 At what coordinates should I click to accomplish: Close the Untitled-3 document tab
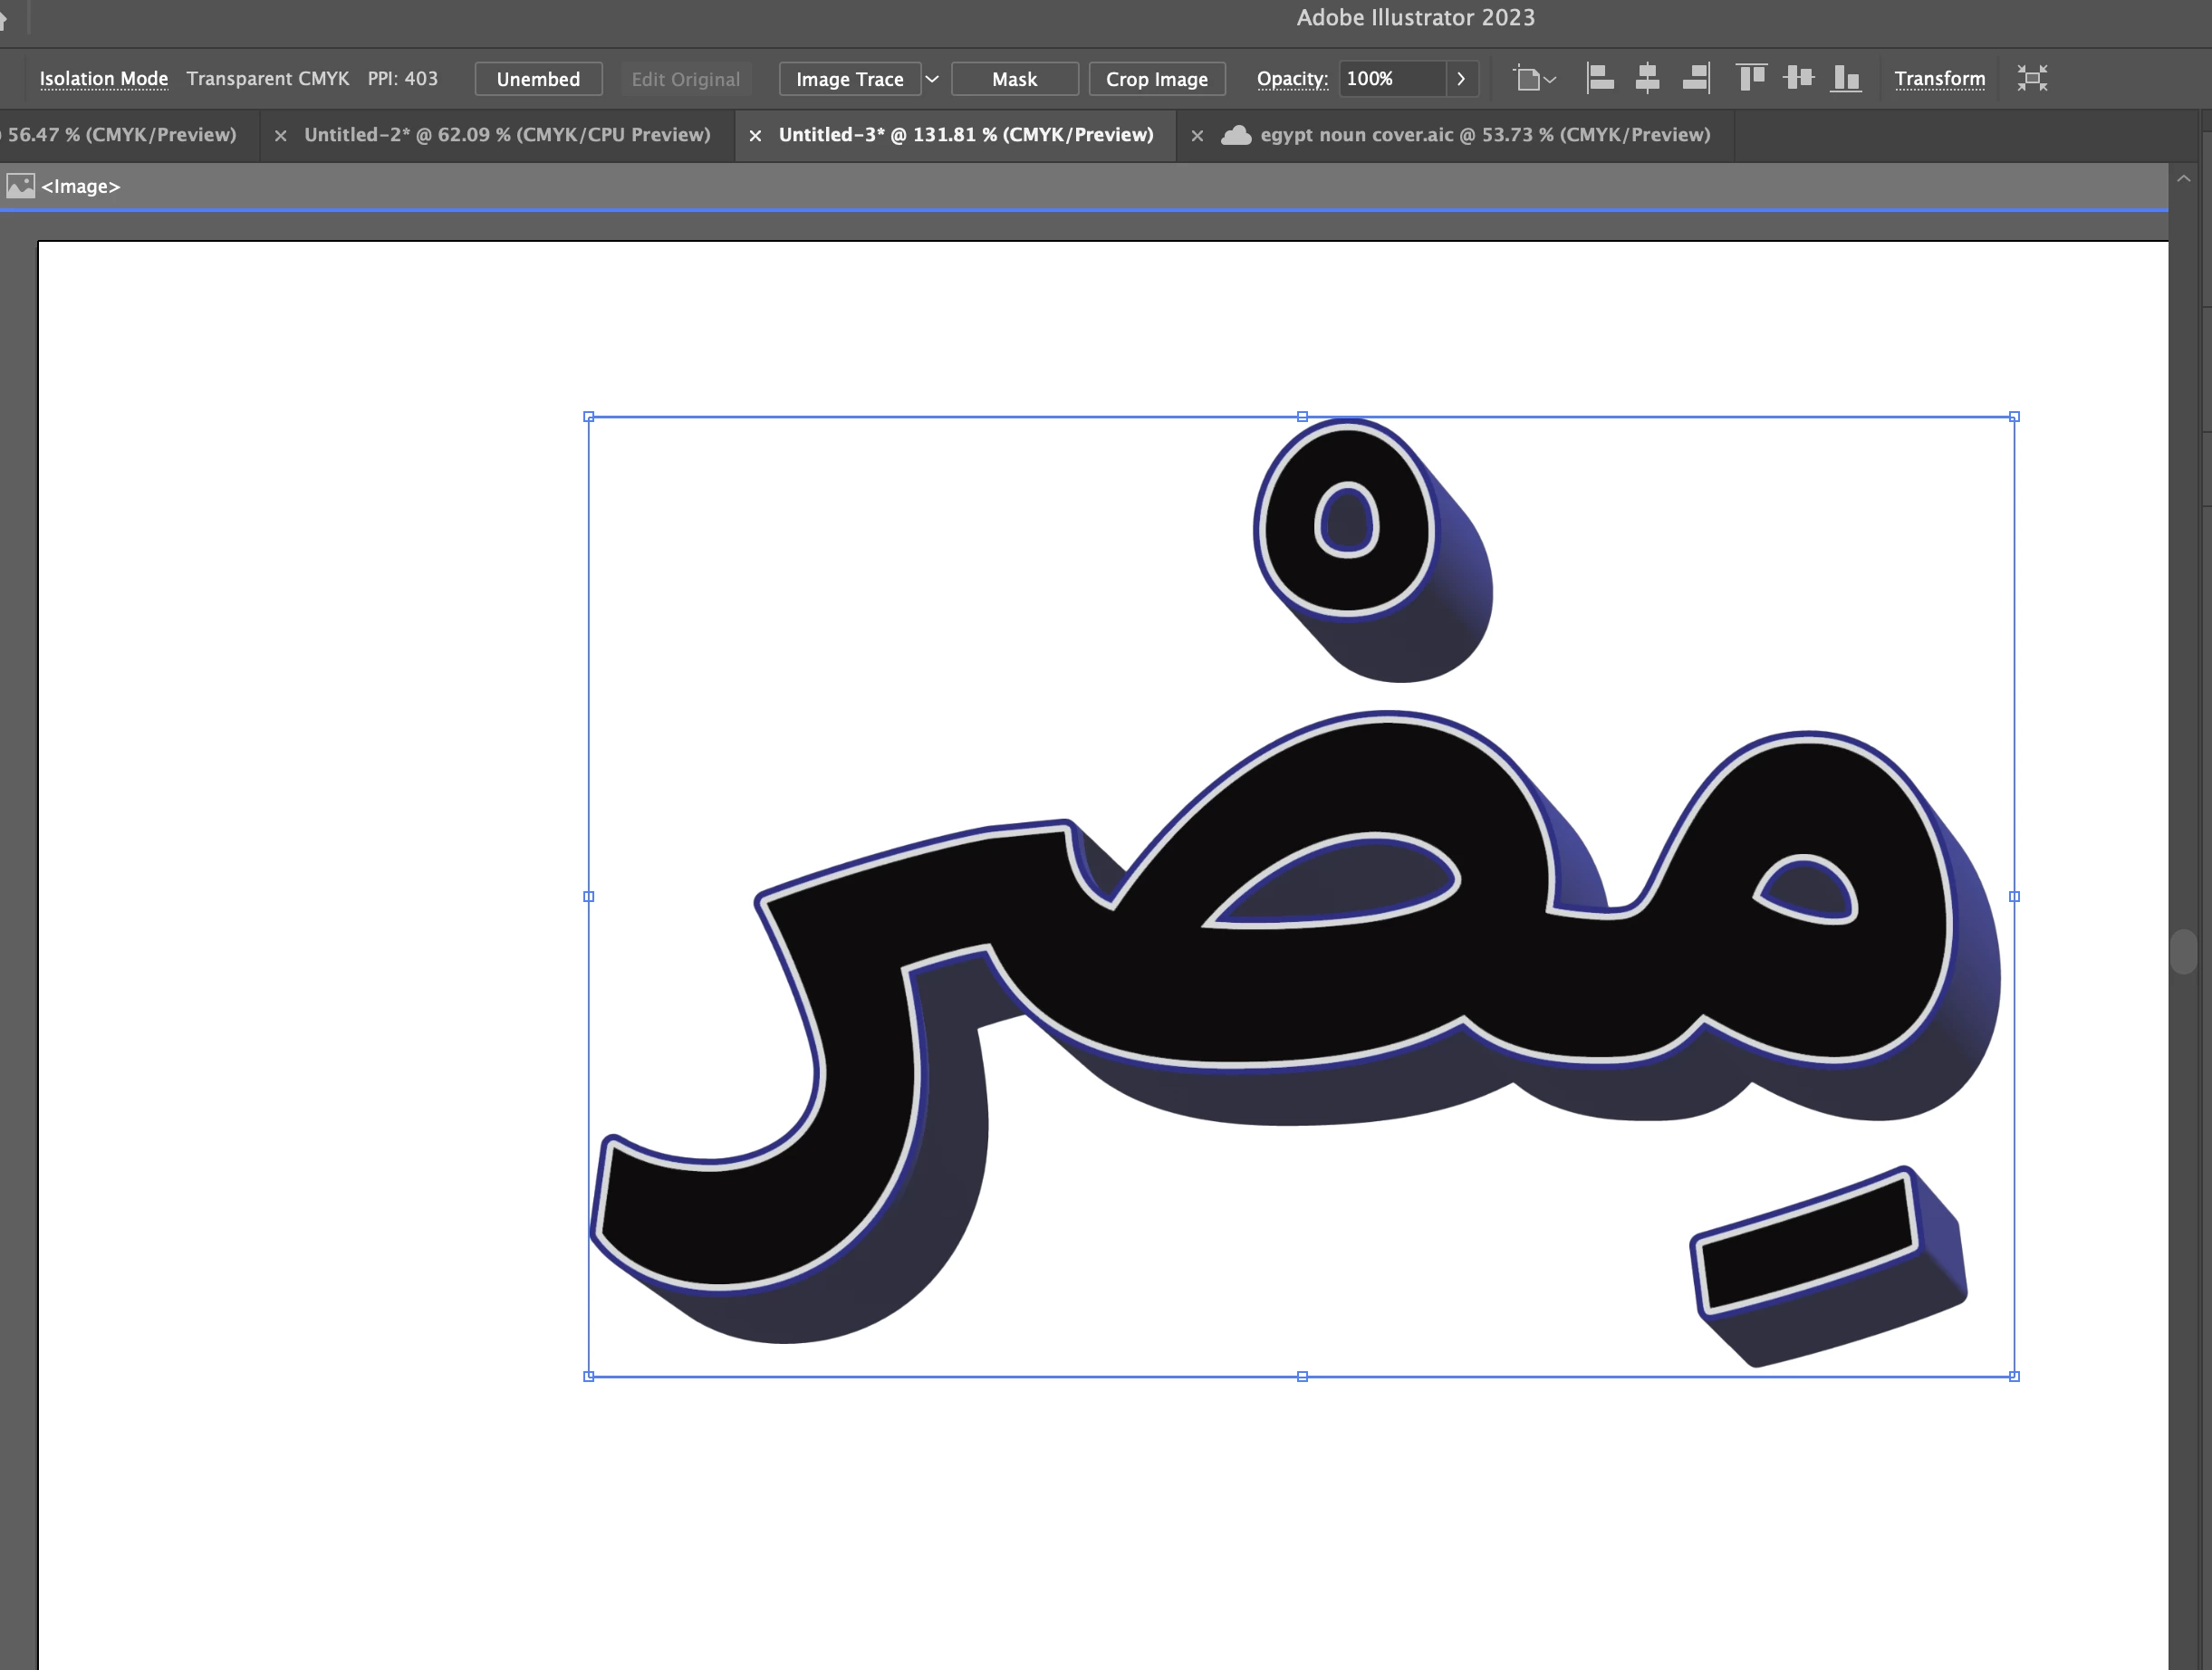coord(756,136)
